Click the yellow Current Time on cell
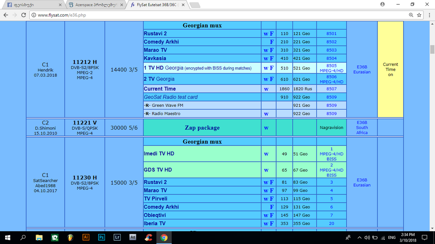The image size is (435, 244). point(390,69)
